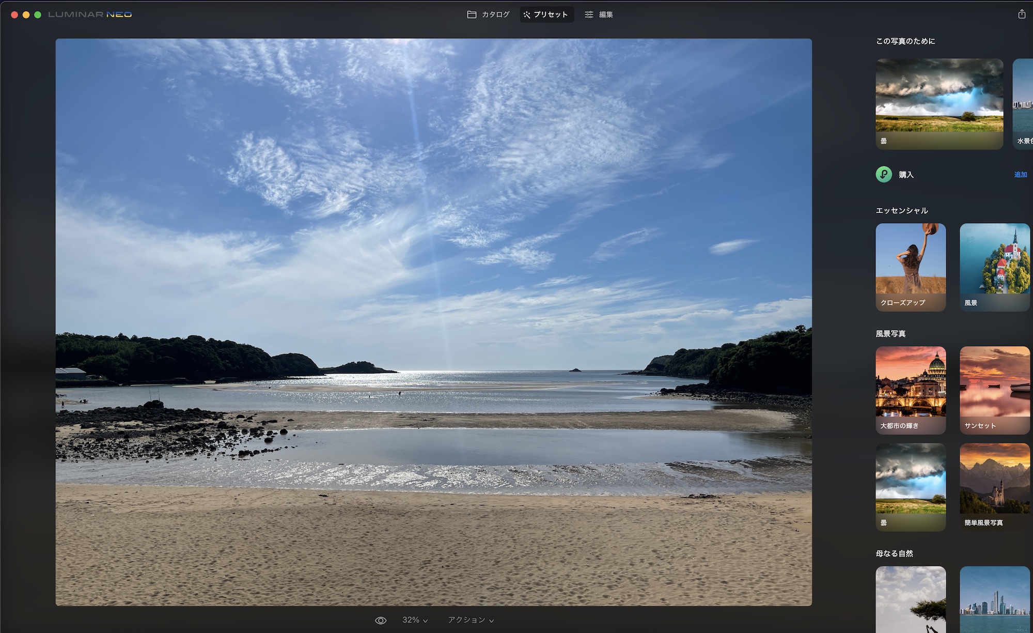Click the catalog folder icon
The width and height of the screenshot is (1033, 633).
point(472,14)
